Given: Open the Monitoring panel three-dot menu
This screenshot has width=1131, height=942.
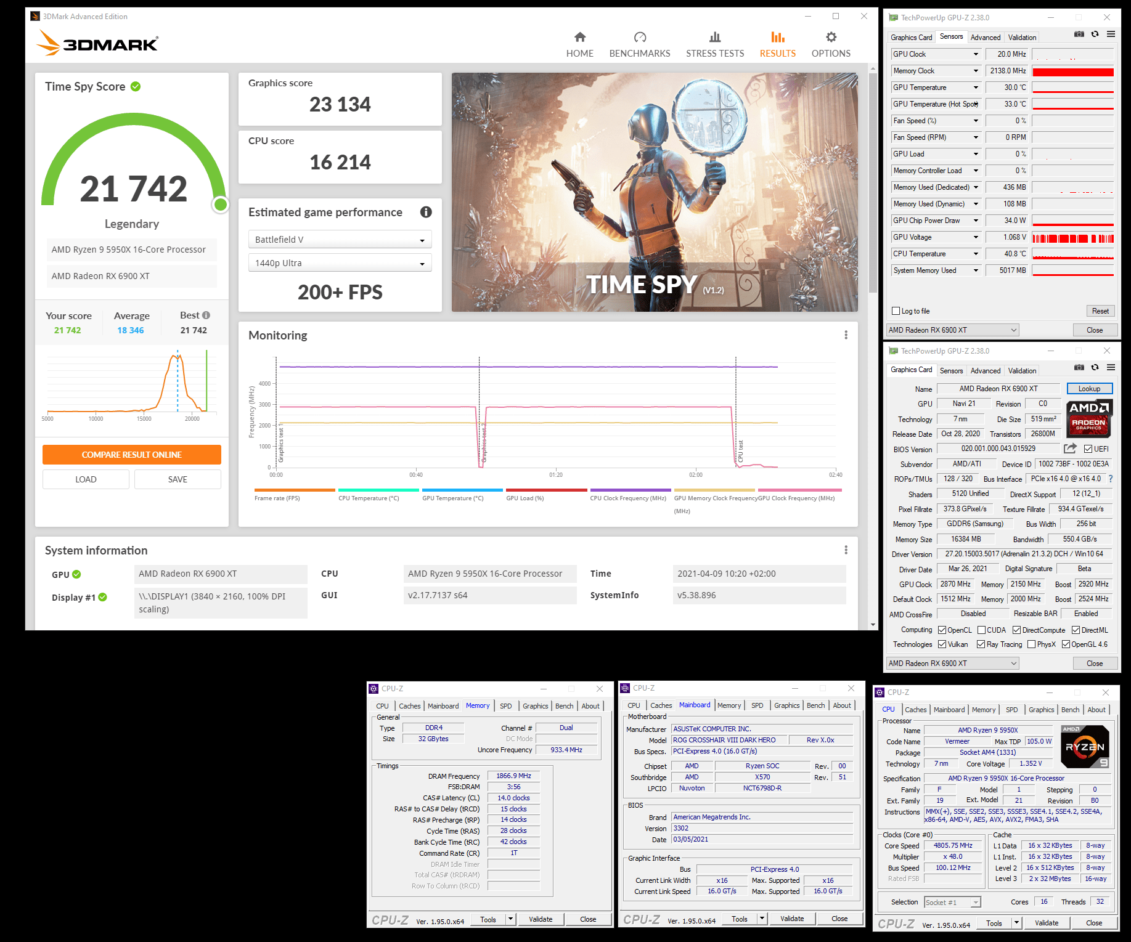Looking at the screenshot, I should tap(846, 335).
